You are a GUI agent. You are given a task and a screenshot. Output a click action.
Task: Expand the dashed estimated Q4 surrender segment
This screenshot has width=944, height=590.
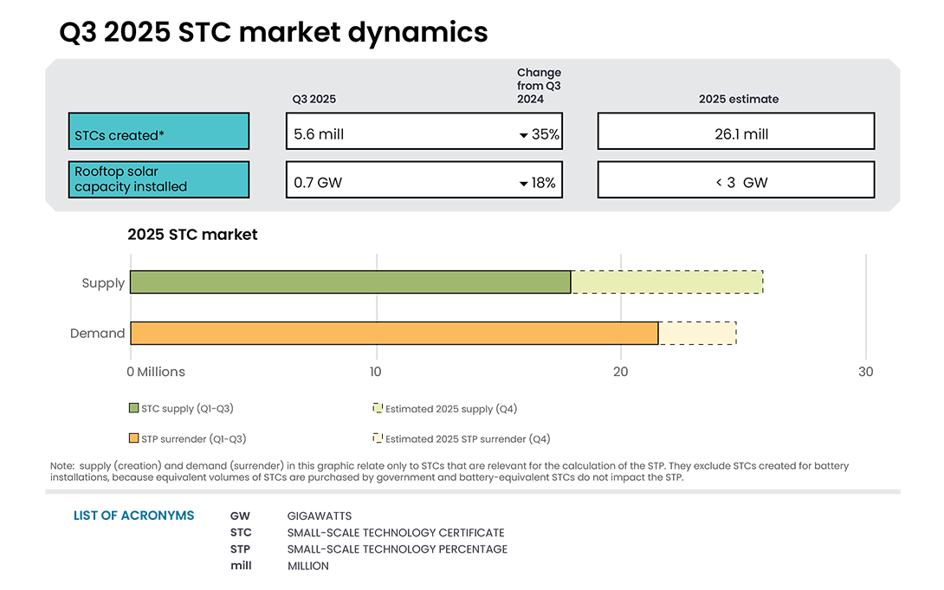tap(697, 333)
